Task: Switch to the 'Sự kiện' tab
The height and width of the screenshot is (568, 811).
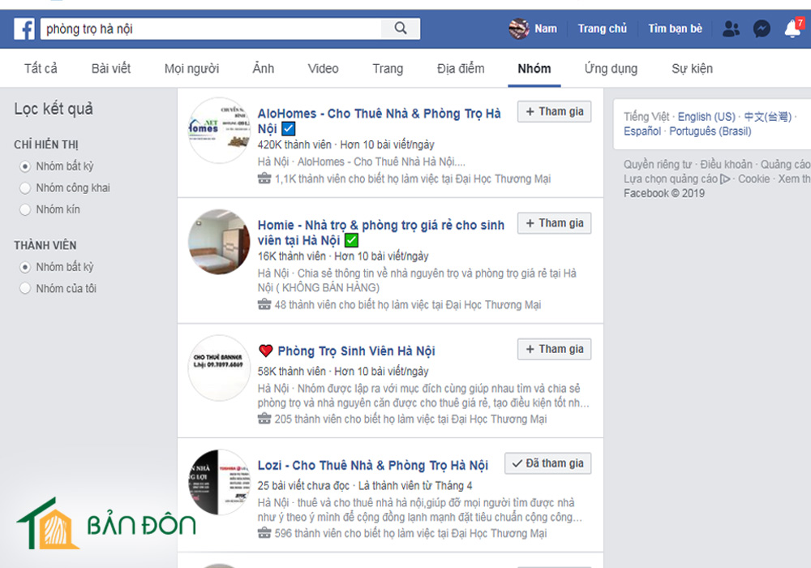Action: click(x=692, y=69)
